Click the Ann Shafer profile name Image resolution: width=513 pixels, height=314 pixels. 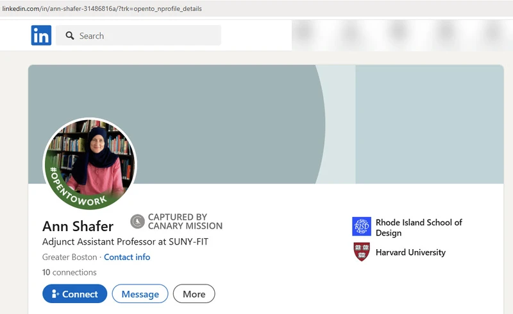78,226
